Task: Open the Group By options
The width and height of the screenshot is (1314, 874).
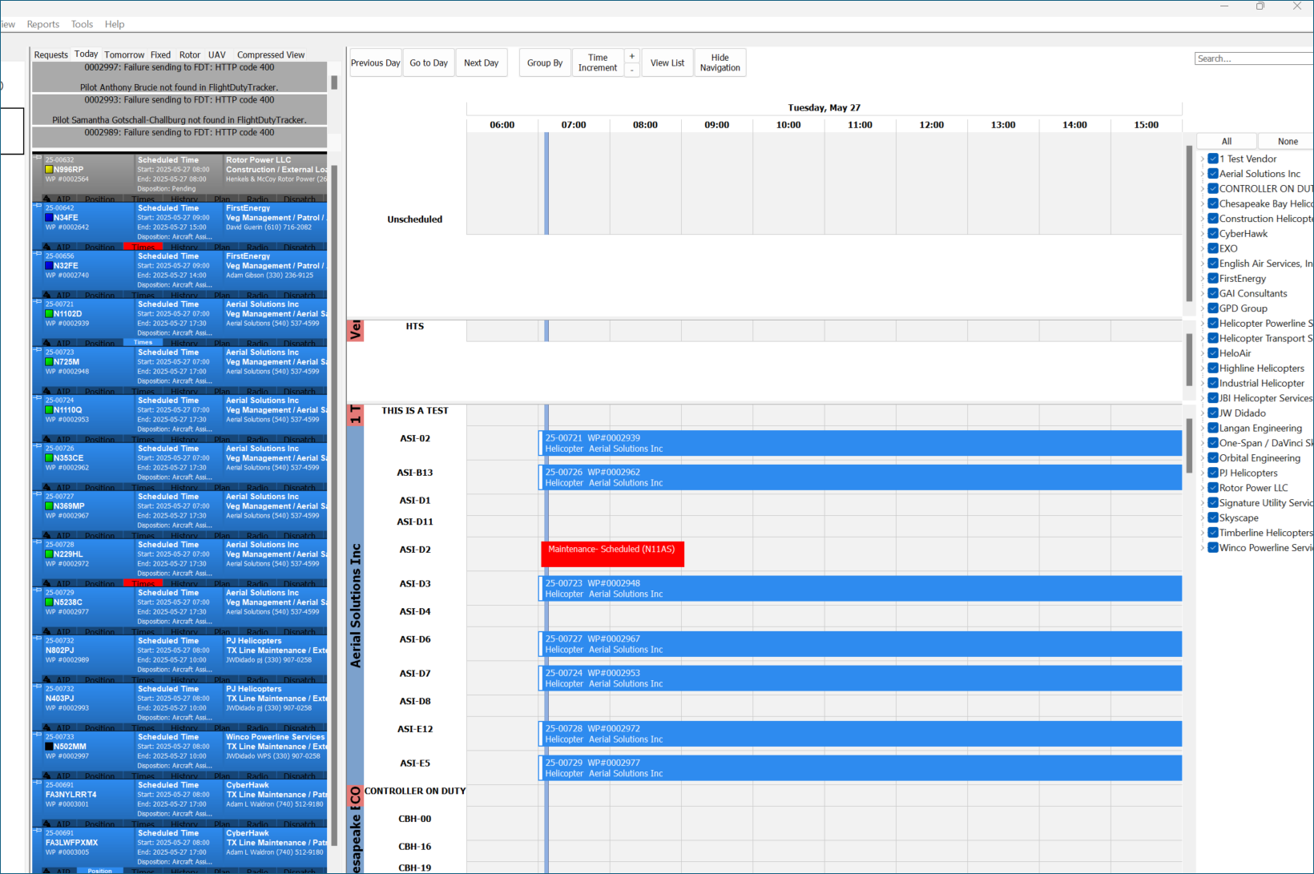Action: pos(545,62)
